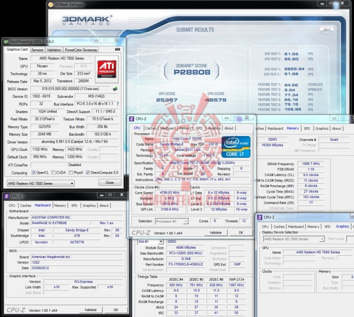This screenshot has width=354, height=317.
Task: Click the Channels # Quad value
Action: [x=334, y=140]
